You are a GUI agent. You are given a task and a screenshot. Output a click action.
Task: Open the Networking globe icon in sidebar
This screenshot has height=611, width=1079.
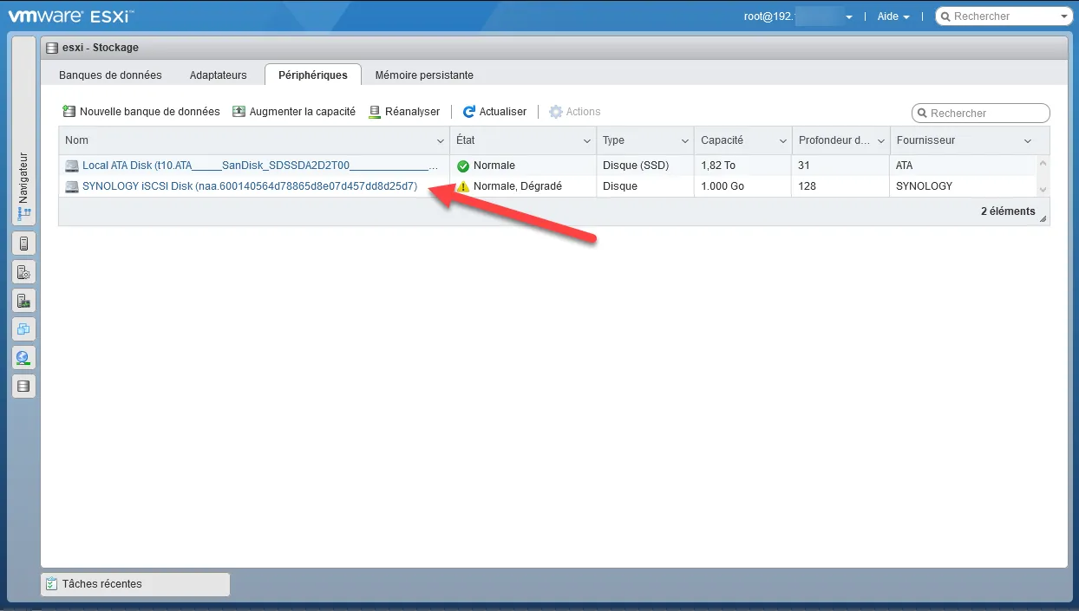coord(23,357)
